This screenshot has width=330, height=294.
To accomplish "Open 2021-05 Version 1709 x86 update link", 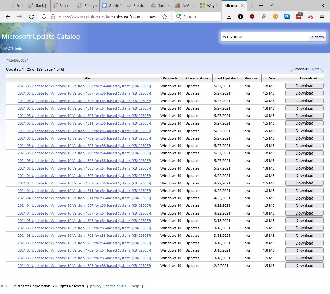I will coord(84,138).
